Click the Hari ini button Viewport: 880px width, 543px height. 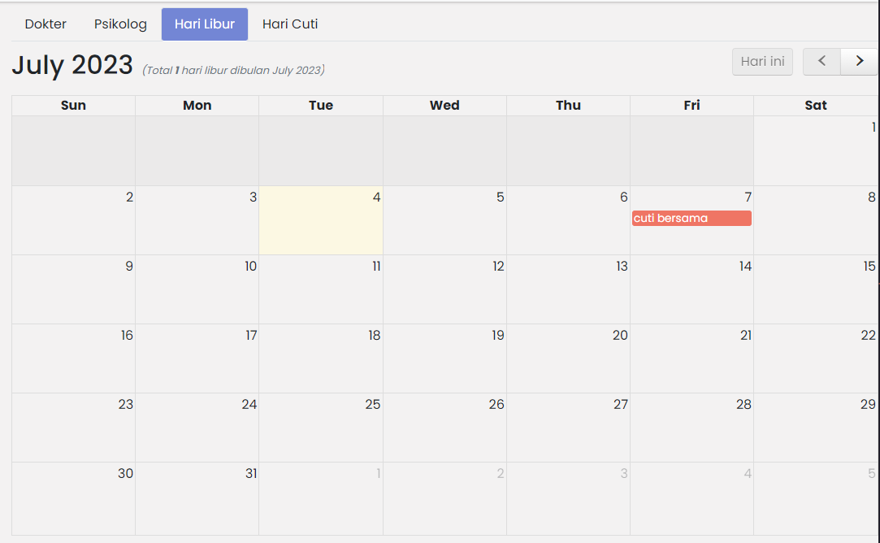[762, 62]
